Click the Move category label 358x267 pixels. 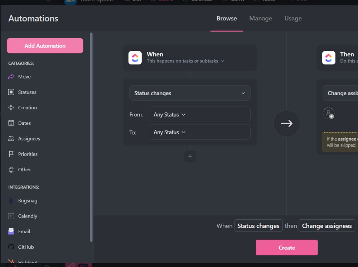24,77
